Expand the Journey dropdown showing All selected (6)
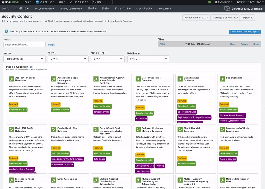The height and width of the screenshot is (189, 265). (24, 59)
